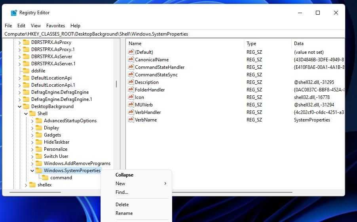Click the string value icon beside CanonicalName
Viewport: 357px width, 222px height.
131,59
